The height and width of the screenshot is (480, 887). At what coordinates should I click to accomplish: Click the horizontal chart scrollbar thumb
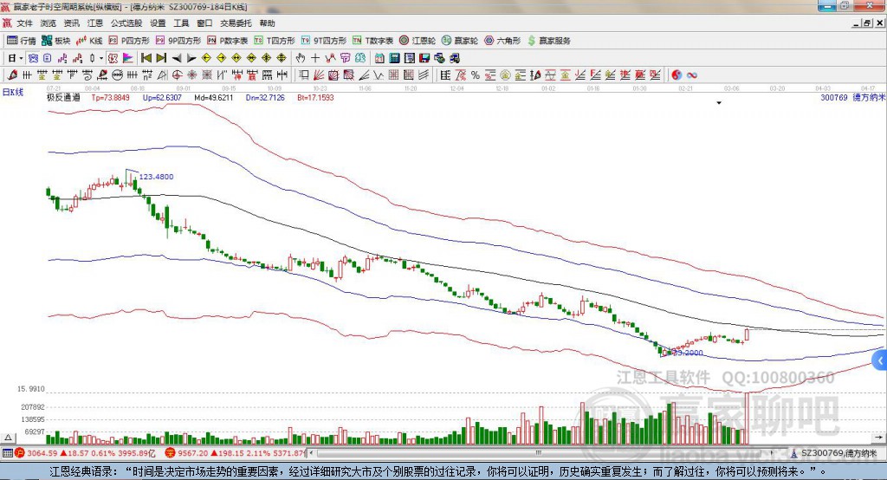click(539, 452)
